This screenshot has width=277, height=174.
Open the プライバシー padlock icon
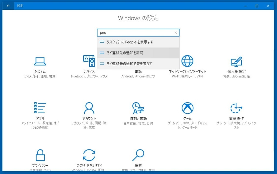pyautogui.click(x=40, y=155)
